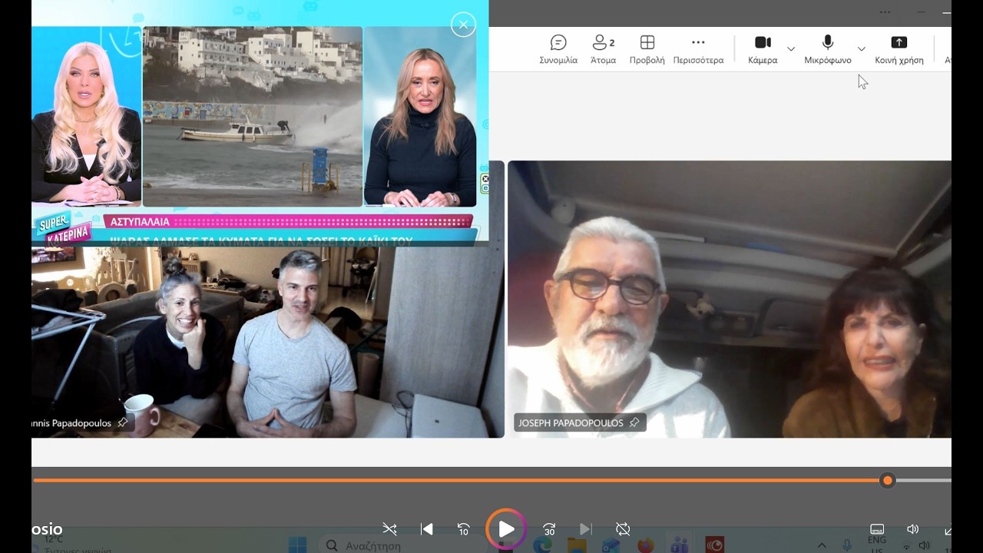Close the Super Katerina broadcast overlay
Screen dimensions: 983x553
click(x=463, y=25)
